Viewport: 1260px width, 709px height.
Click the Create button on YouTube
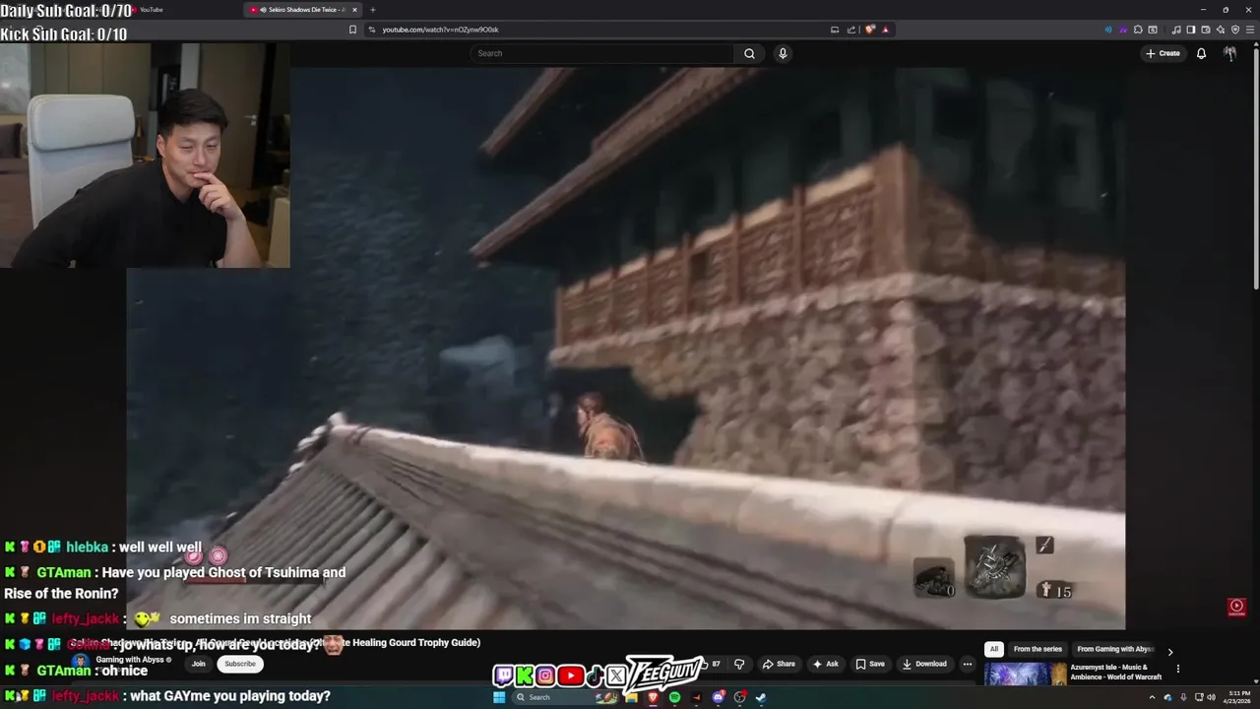click(1163, 53)
